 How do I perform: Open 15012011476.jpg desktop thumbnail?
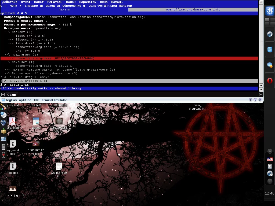coord(36,148)
